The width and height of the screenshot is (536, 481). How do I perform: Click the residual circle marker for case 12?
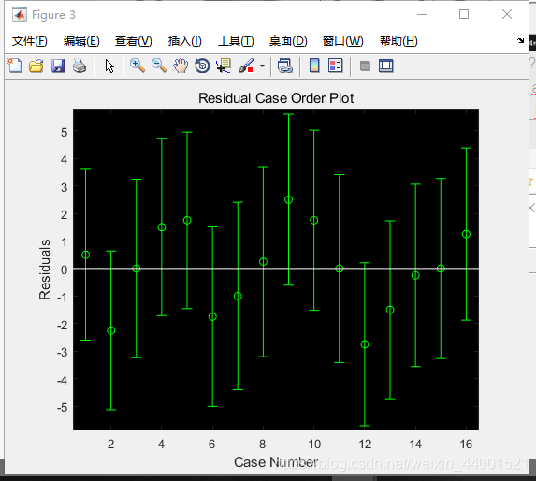click(365, 344)
